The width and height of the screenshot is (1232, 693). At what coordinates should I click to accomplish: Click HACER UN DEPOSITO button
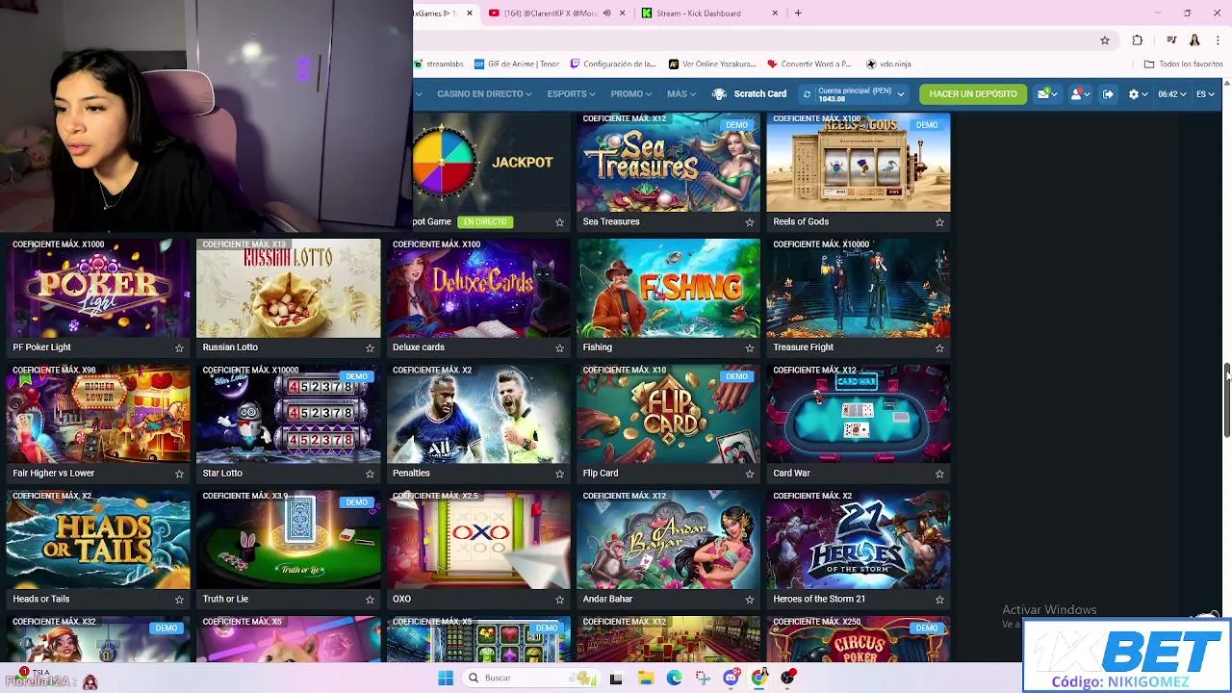pyautogui.click(x=973, y=94)
